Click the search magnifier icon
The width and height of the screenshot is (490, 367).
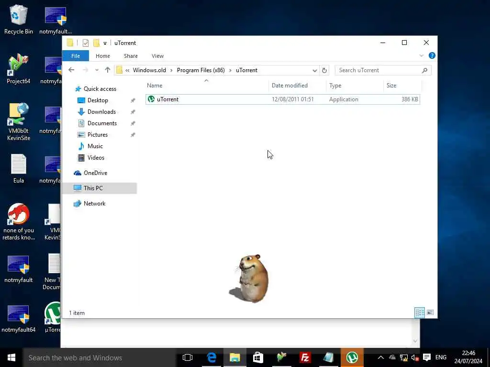coord(424,70)
